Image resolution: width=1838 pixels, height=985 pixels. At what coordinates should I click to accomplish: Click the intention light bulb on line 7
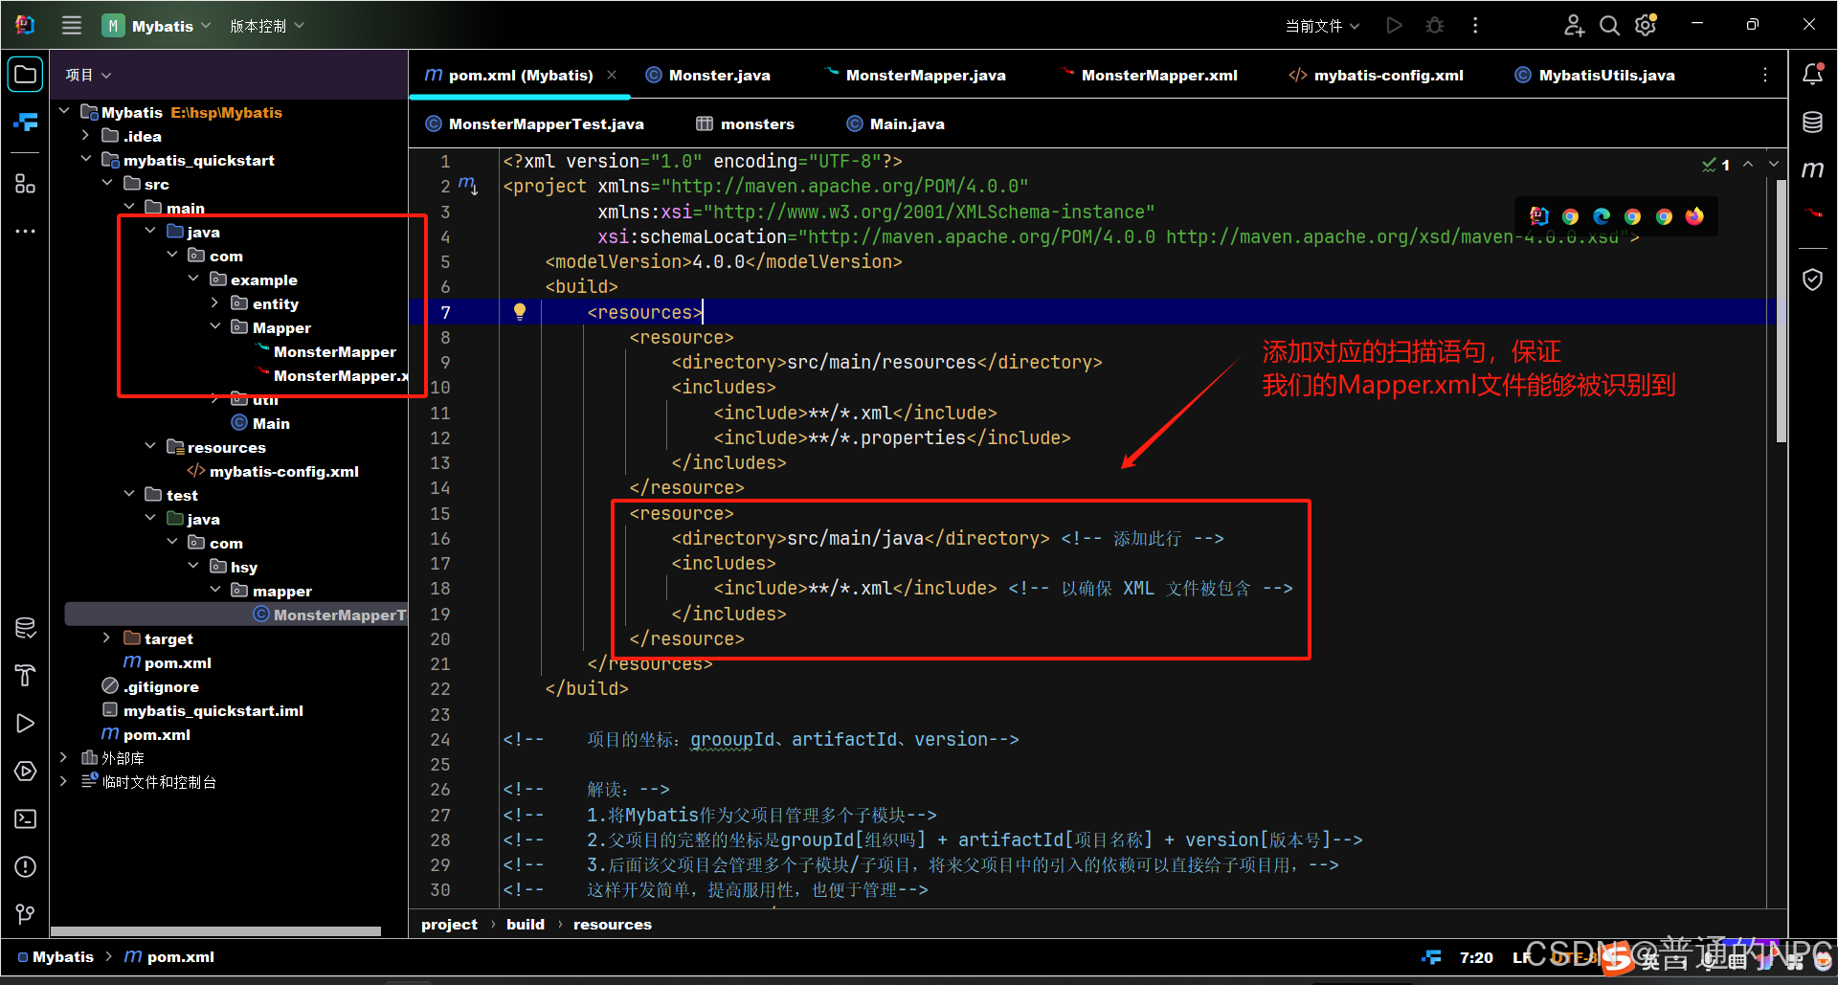coord(520,311)
